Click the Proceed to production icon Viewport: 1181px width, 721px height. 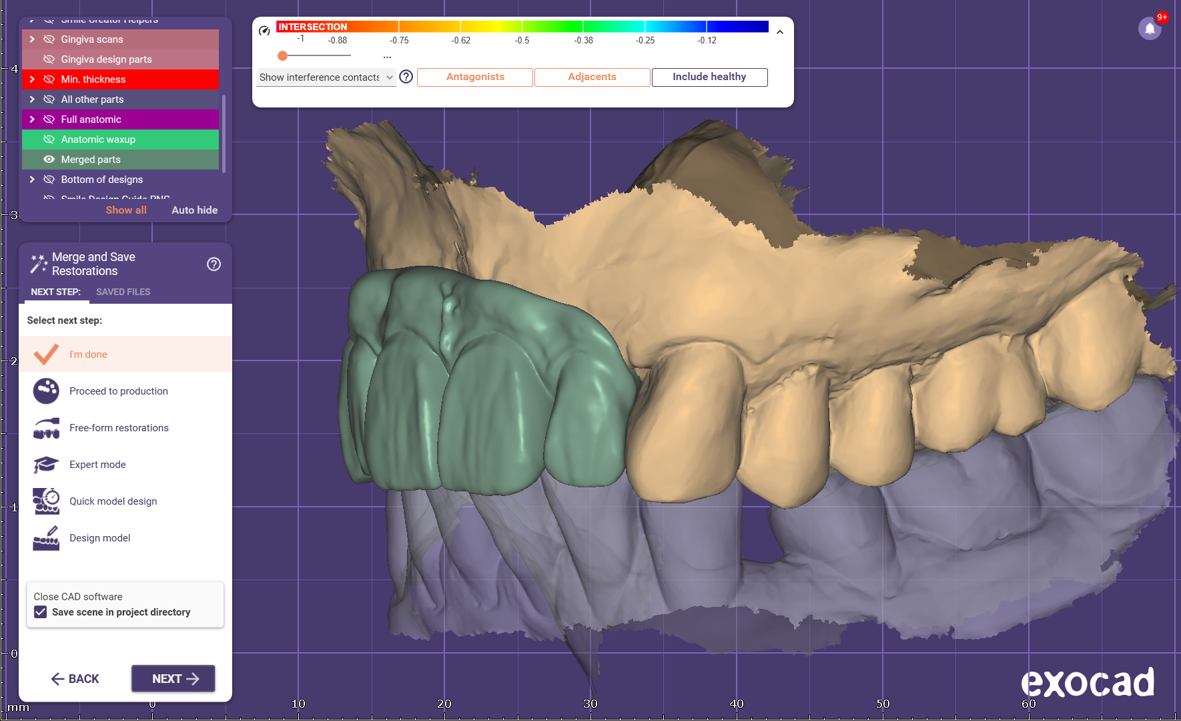[46, 391]
